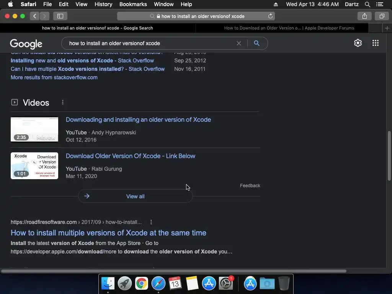This screenshot has width=392, height=294.
Task: Go back with Safari's back arrow
Action: pos(34,16)
